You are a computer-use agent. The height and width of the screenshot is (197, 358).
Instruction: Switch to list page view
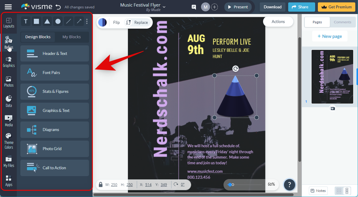(347, 191)
